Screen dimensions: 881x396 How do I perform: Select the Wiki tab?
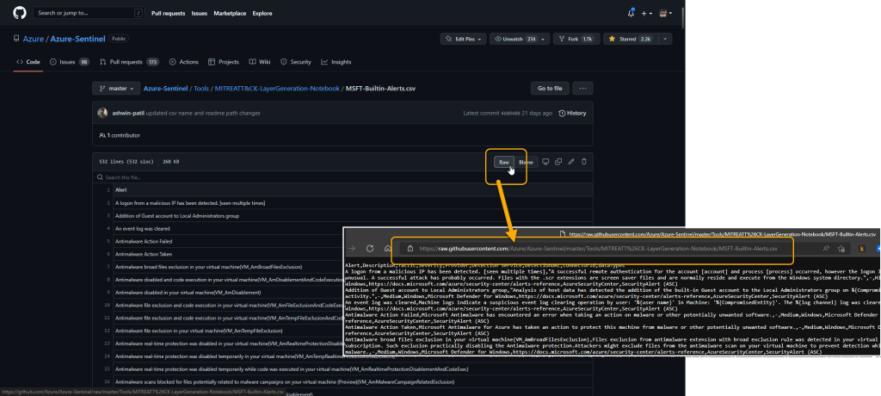(260, 62)
